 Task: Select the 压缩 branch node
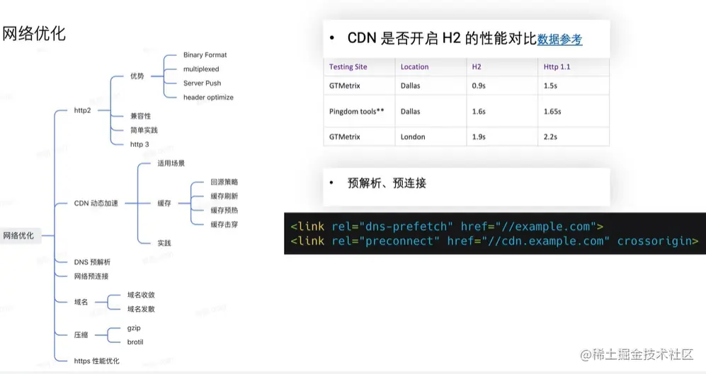pyautogui.click(x=81, y=335)
